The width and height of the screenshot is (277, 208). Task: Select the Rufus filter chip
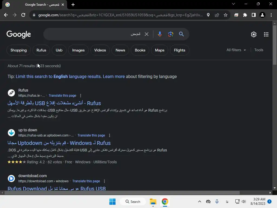pyautogui.click(x=41, y=50)
